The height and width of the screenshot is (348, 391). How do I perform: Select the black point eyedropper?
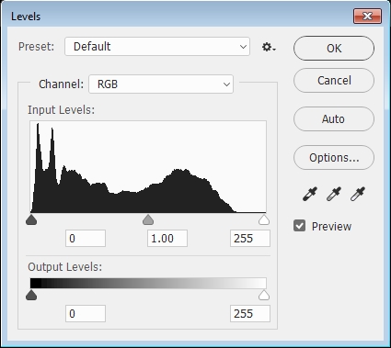(x=310, y=195)
